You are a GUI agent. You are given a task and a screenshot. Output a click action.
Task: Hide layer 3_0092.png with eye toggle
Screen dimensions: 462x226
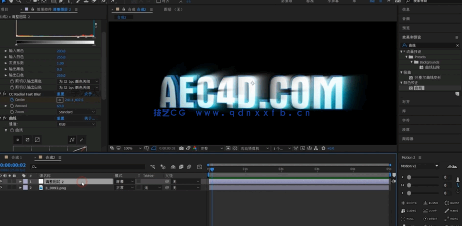point(1,188)
